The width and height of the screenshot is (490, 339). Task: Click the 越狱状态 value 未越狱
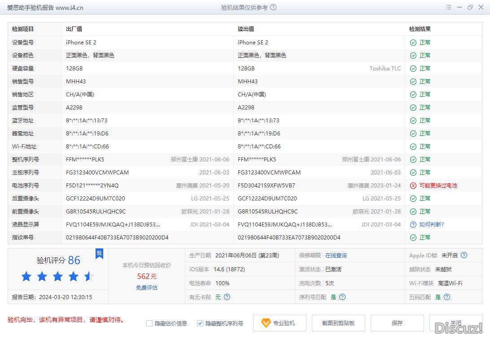pos(443,269)
